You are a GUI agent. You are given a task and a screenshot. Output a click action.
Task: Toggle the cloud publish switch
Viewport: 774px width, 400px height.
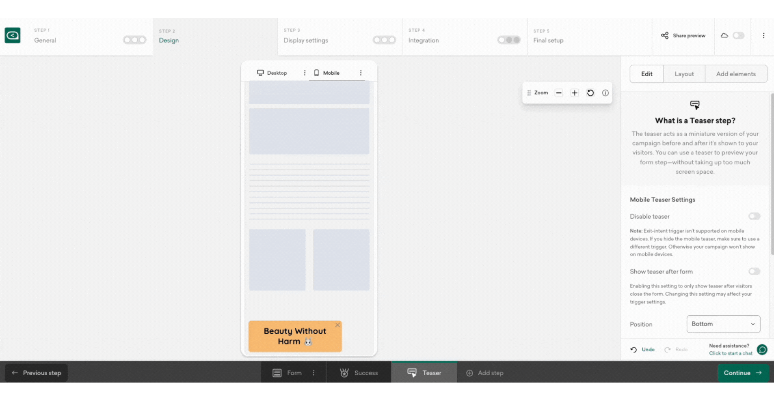pos(738,36)
